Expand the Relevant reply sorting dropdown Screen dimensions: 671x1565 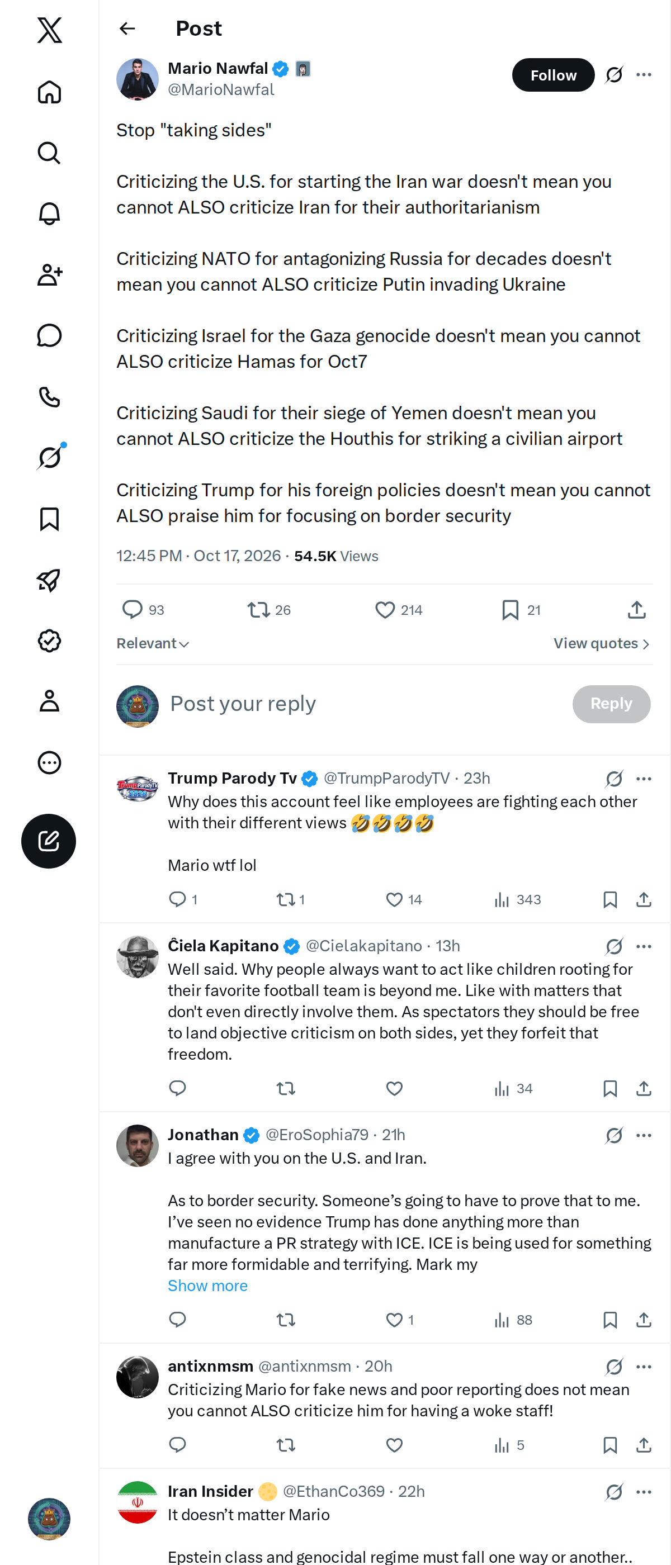tap(153, 643)
